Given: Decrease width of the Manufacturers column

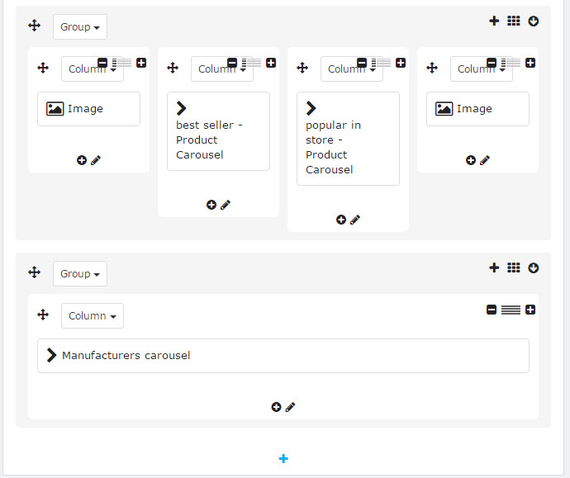Looking at the screenshot, I should pyautogui.click(x=492, y=310).
